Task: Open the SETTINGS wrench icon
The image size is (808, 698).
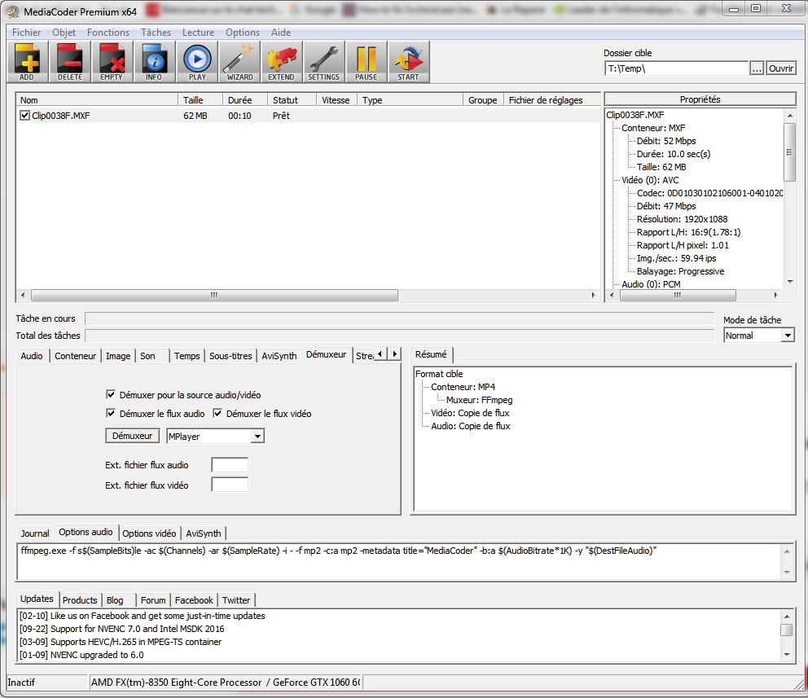Action: (x=323, y=62)
